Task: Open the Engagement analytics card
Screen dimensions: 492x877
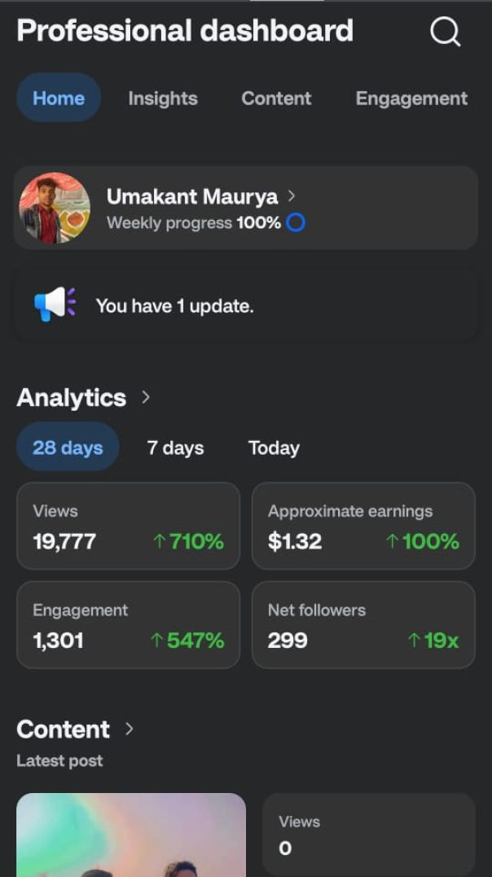Action: coord(128,624)
